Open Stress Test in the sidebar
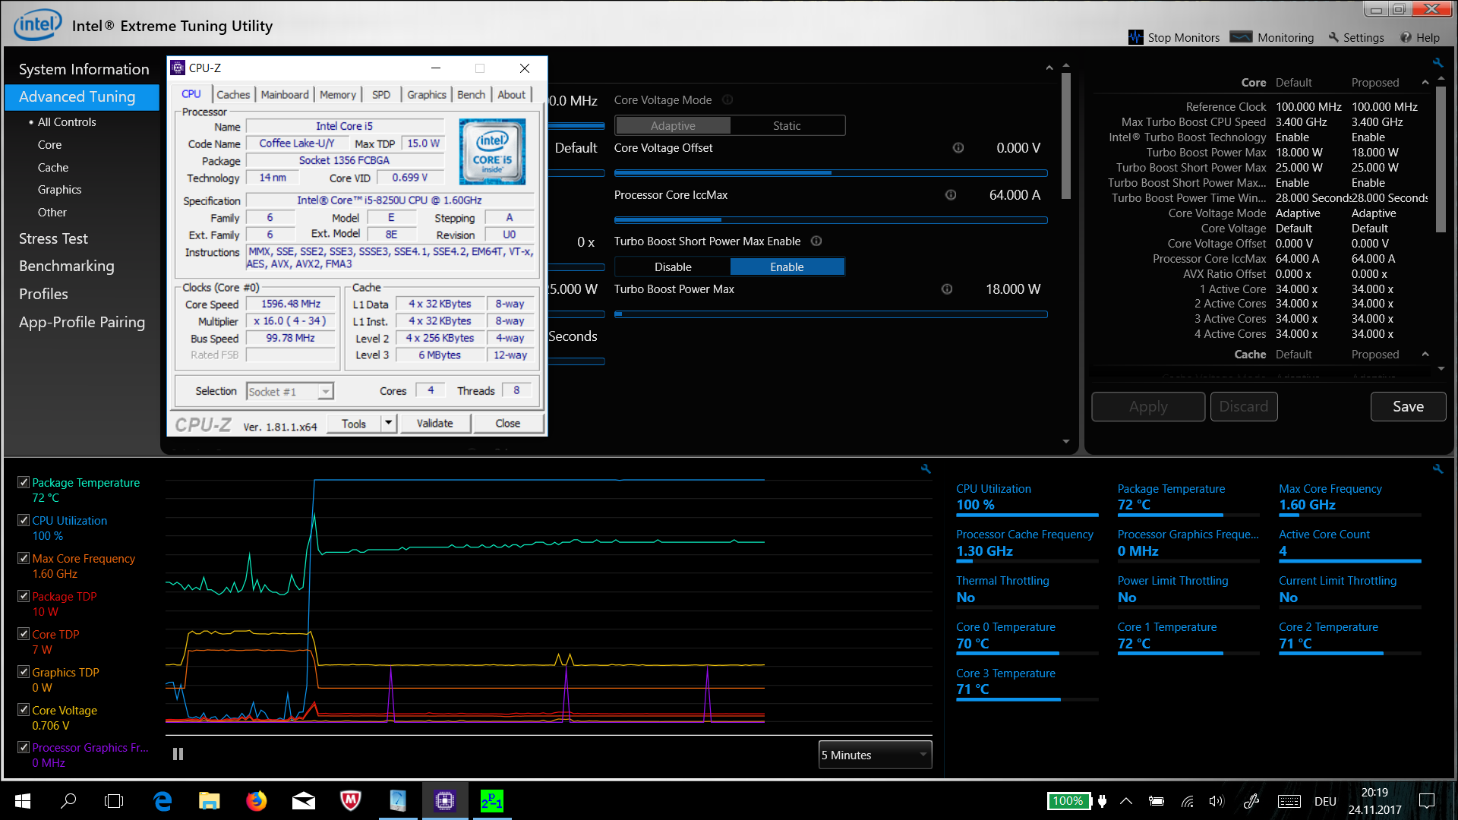The height and width of the screenshot is (820, 1458). [53, 238]
